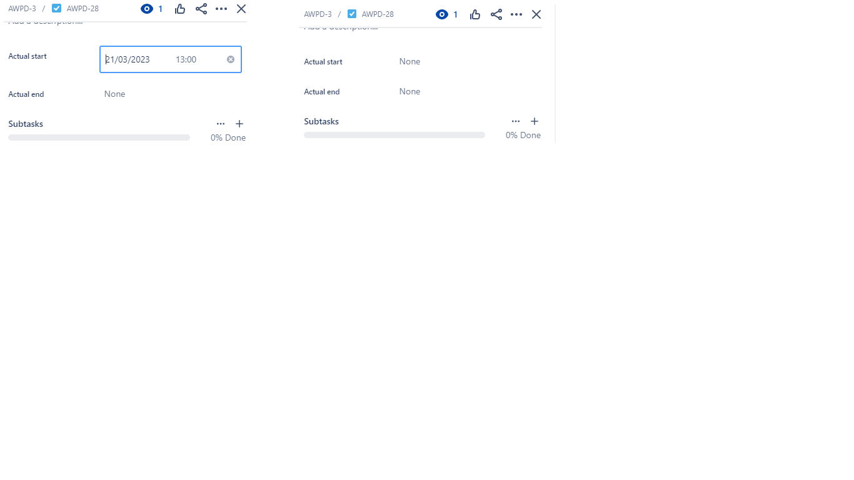The height and width of the screenshot is (480, 854).
Task: Click the Subtasks progress bar in right panel
Action: coord(394,135)
